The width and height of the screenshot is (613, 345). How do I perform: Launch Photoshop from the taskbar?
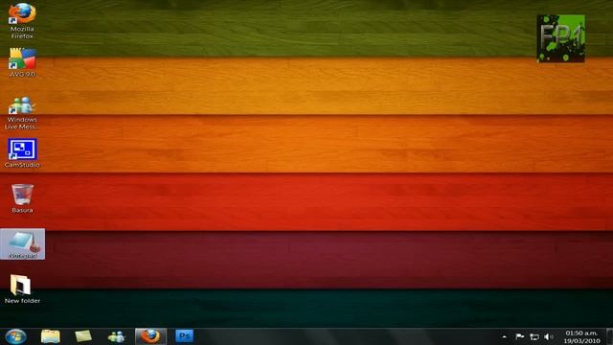[x=184, y=336]
